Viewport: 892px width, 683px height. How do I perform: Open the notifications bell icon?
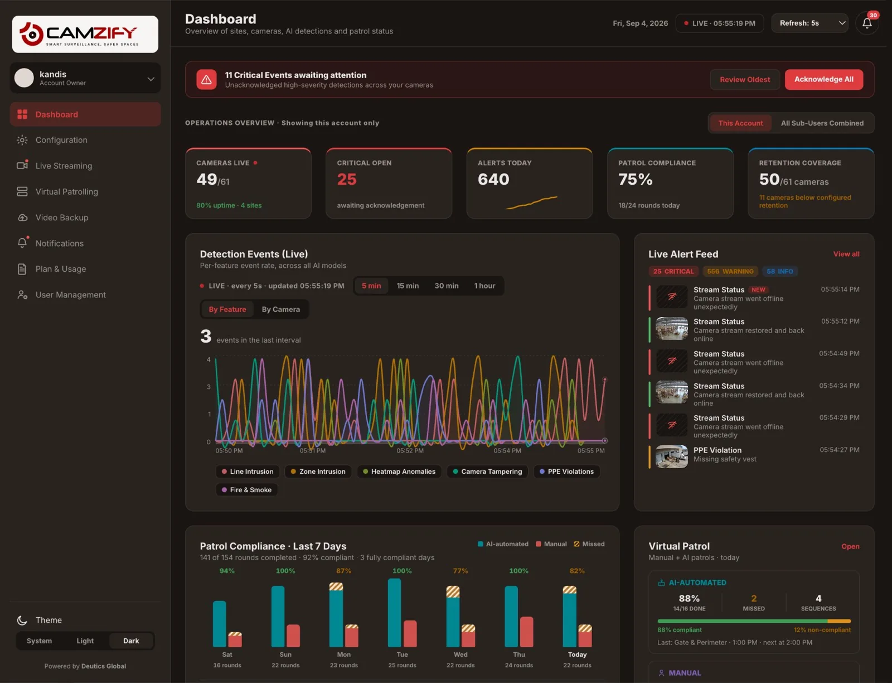pos(867,23)
